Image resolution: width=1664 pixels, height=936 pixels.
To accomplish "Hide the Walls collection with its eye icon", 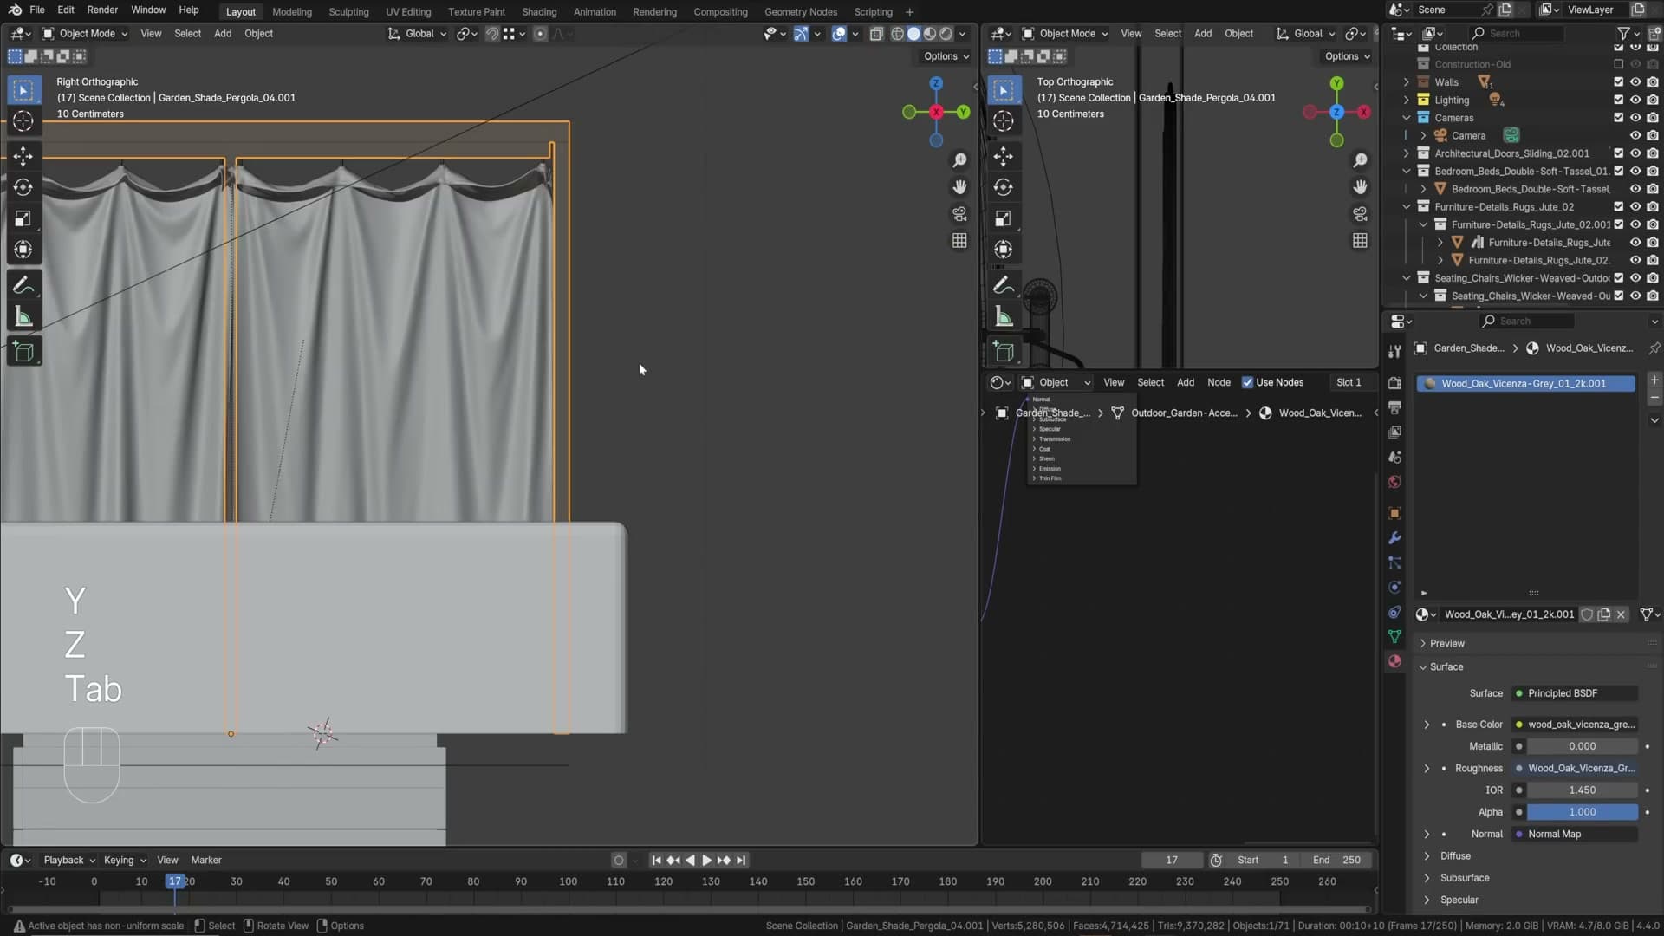I will coord(1635,82).
